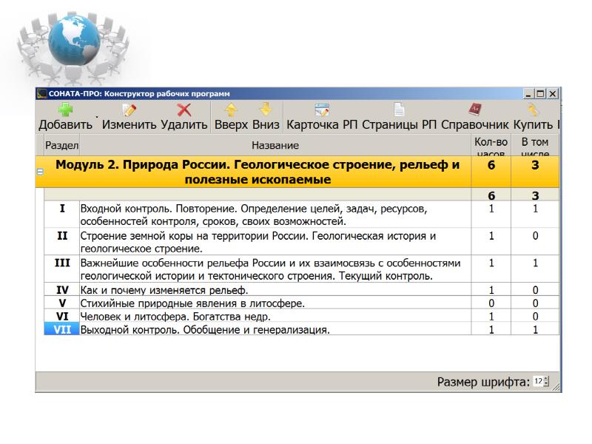Click the Название column header

[275, 145]
